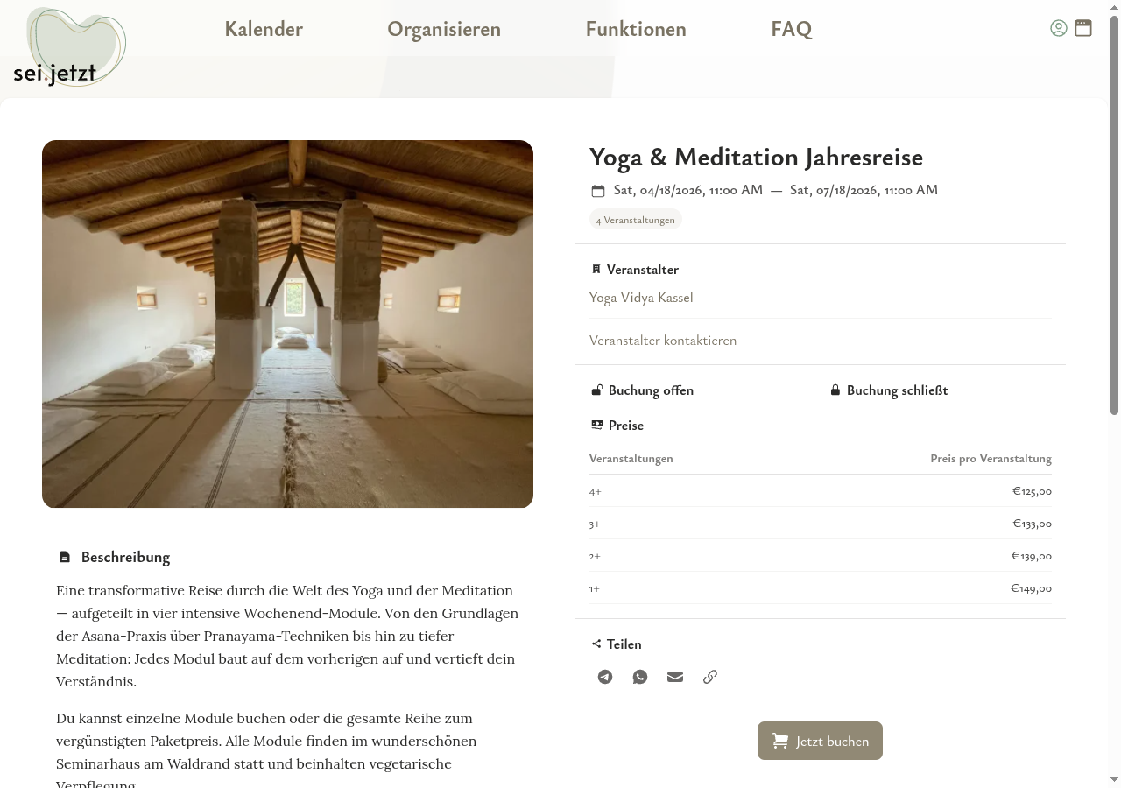Open the user account icon
The height and width of the screenshot is (788, 1121).
(x=1059, y=28)
